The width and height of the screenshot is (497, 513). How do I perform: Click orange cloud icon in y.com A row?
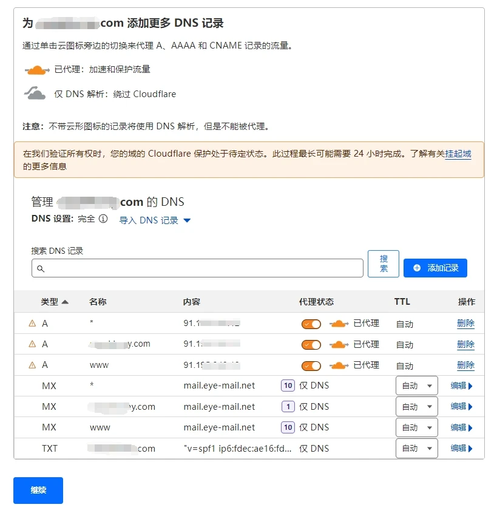coord(339,344)
